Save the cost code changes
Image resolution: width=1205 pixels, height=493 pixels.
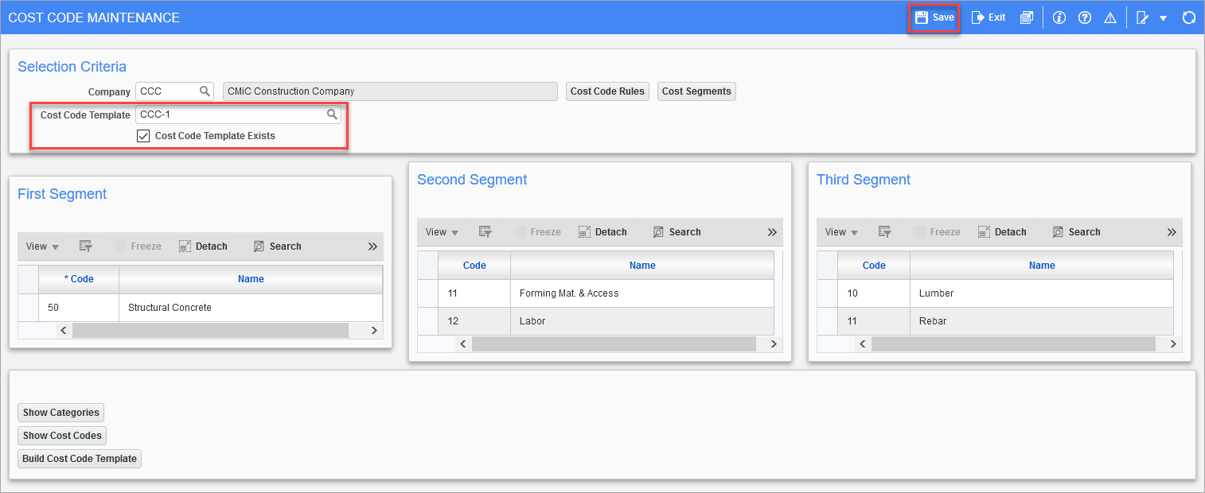tap(934, 17)
